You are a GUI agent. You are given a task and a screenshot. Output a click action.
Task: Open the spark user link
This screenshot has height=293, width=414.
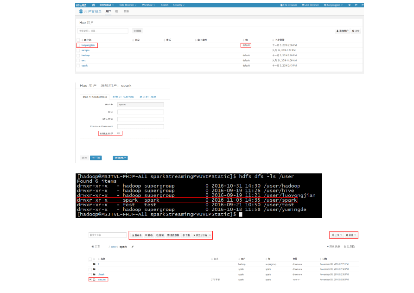(84, 66)
